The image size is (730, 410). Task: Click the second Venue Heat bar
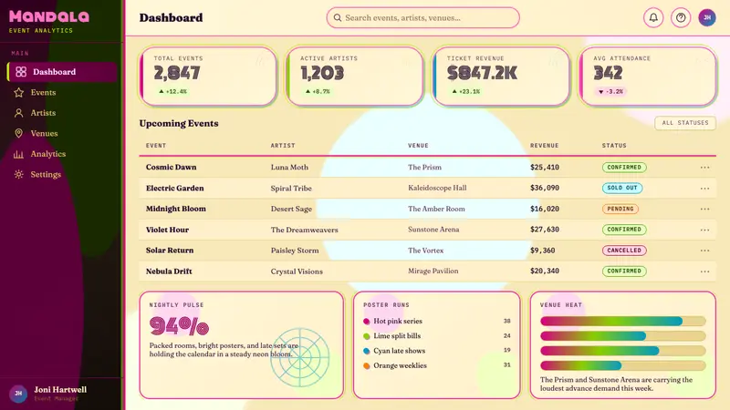coord(623,335)
